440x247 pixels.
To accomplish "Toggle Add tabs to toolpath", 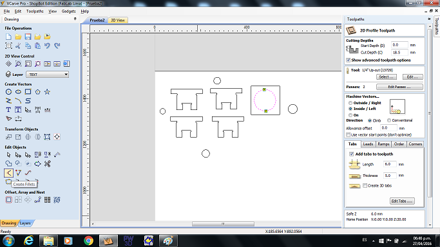I will [x=351, y=154].
